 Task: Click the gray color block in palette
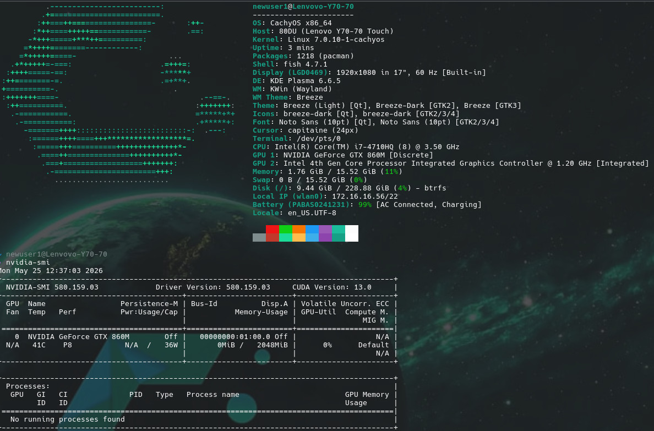259,237
